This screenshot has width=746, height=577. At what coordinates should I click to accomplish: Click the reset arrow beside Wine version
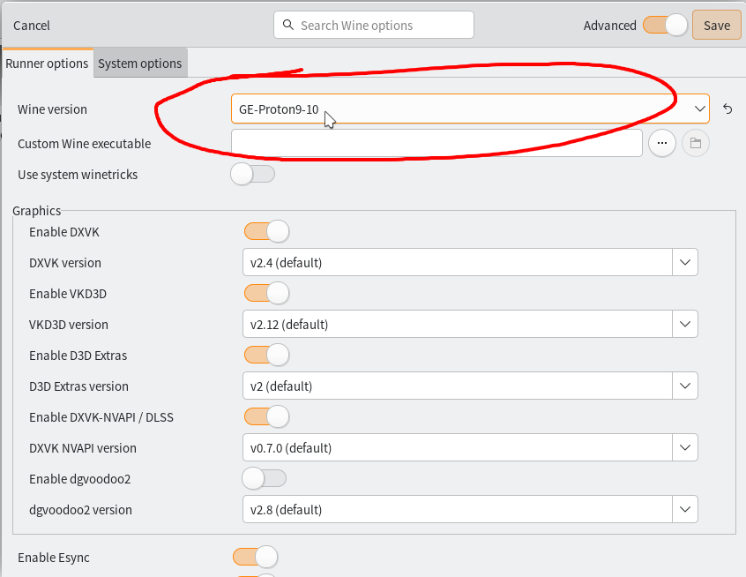pos(727,109)
